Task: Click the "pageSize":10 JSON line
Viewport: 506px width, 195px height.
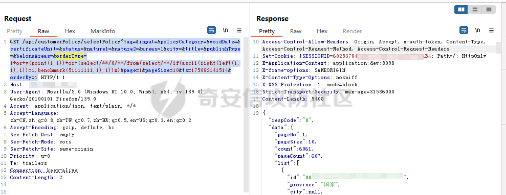Action: click(295, 141)
